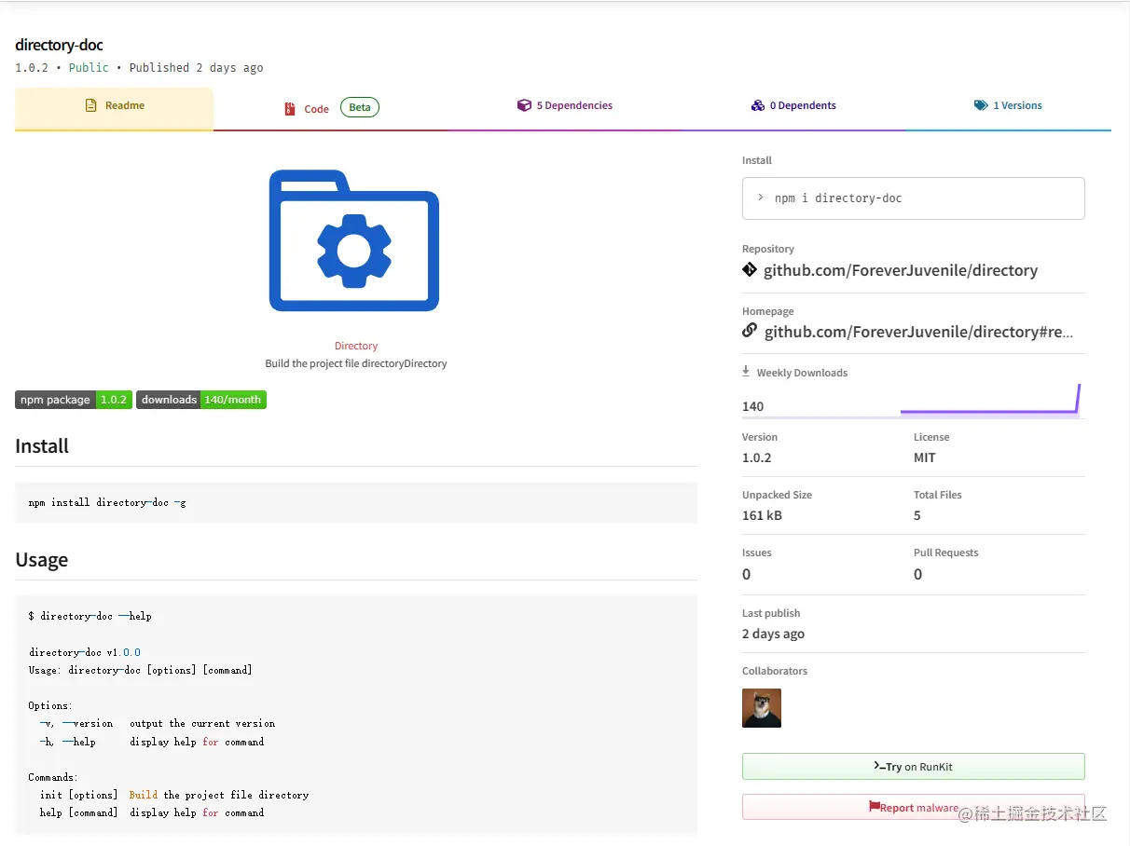Select the npm install directory-doc -g code
This screenshot has height=846, width=1130.
point(107,502)
